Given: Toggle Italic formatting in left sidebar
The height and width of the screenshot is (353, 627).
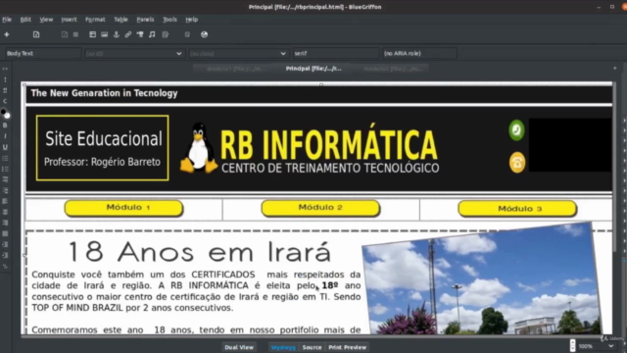Looking at the screenshot, I should [x=5, y=136].
